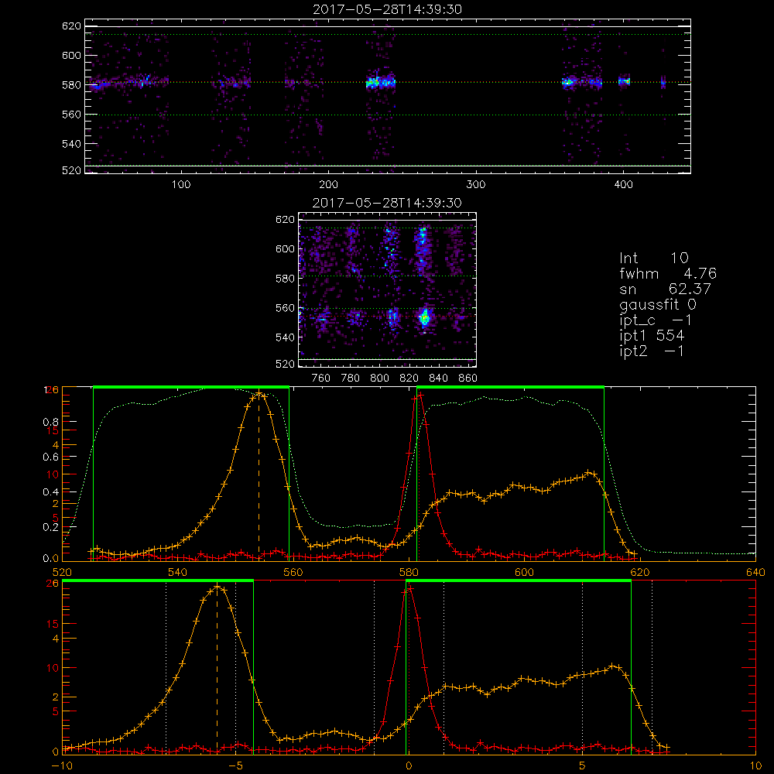Click the 'gaussfit 0' text line
774x774 pixels.
click(658, 304)
